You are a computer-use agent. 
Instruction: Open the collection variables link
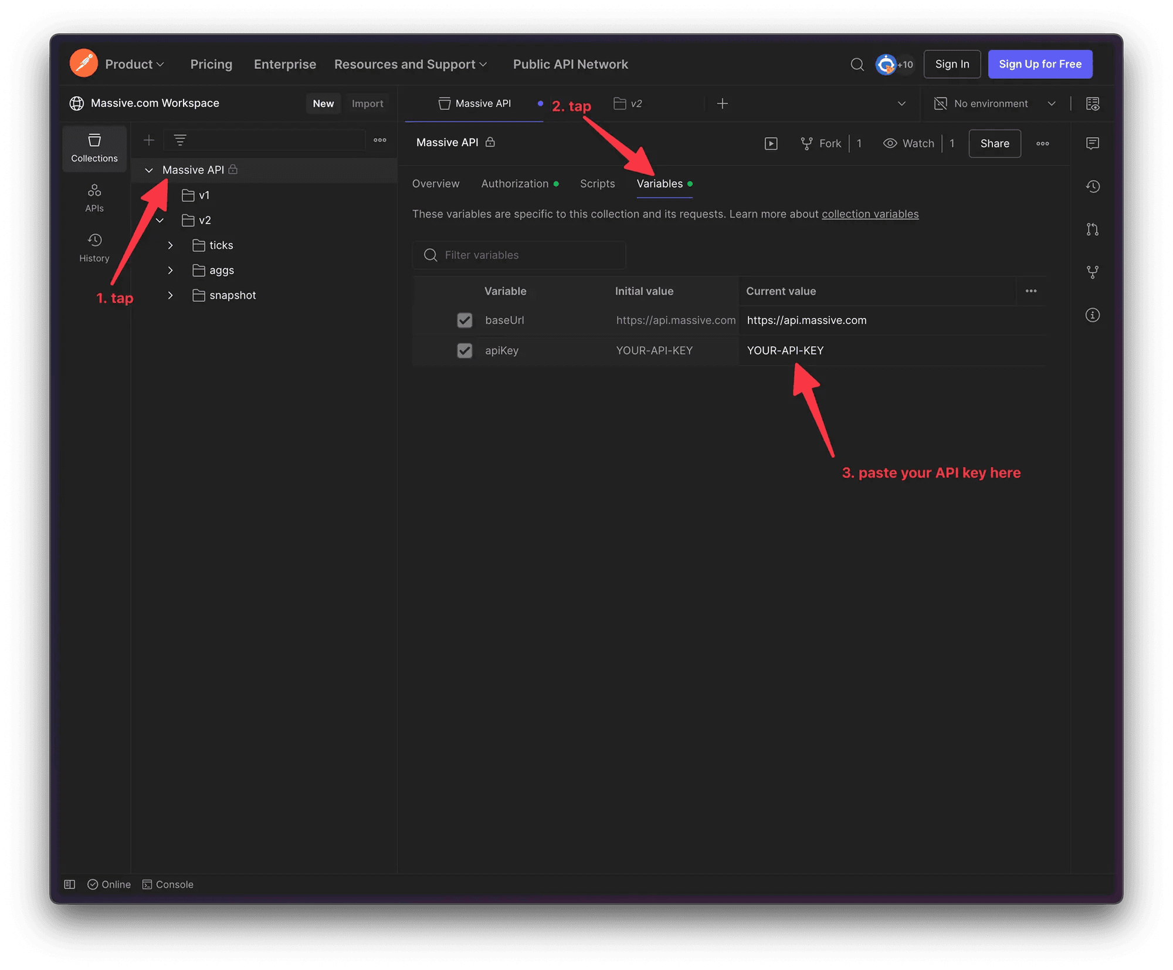point(870,214)
